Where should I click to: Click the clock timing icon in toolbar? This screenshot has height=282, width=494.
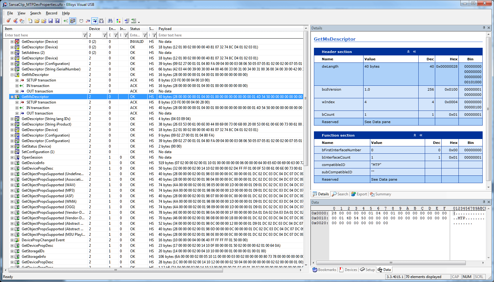click(x=81, y=21)
